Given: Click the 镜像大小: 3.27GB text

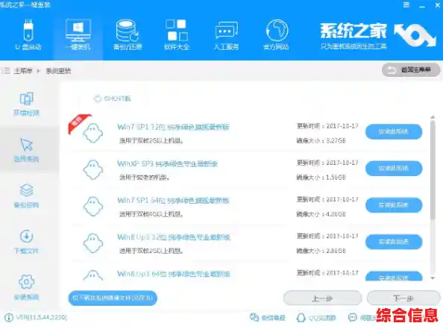Looking at the screenshot, I should (321, 140).
